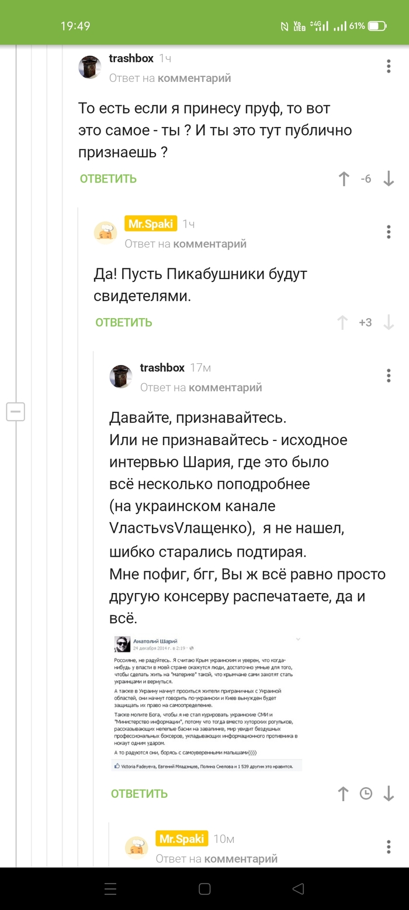Collapse the comment thread with minus box

[15, 412]
